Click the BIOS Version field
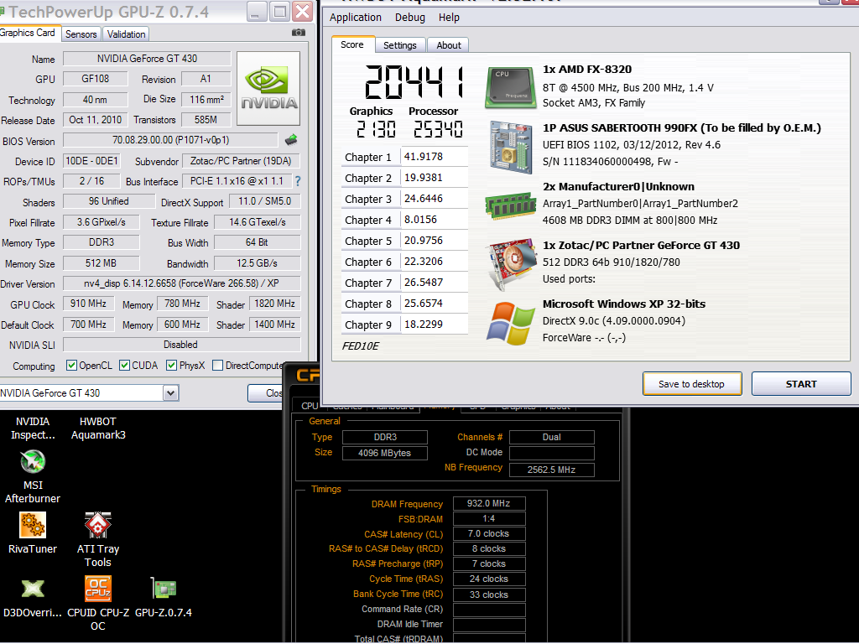Screen dimensions: 859x644 (x=170, y=140)
